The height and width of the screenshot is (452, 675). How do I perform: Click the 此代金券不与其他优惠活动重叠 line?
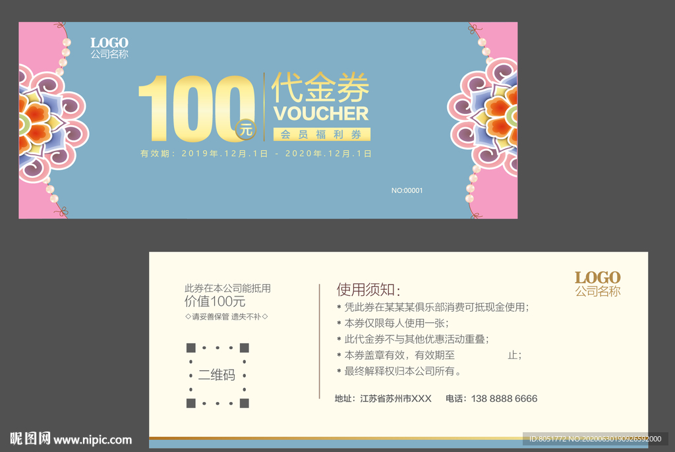tap(413, 339)
